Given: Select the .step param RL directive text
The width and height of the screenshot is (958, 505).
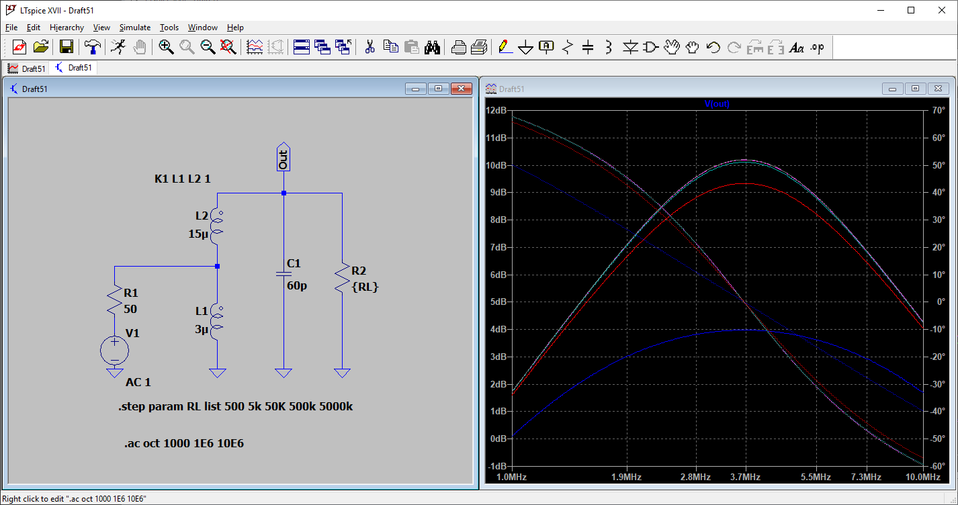Looking at the screenshot, I should (235, 407).
